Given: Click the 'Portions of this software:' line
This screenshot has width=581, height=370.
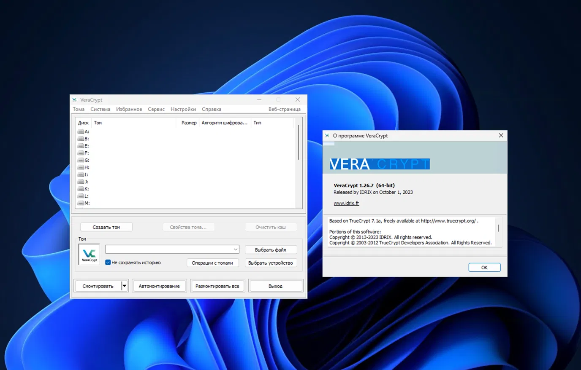Looking at the screenshot, I should [355, 232].
